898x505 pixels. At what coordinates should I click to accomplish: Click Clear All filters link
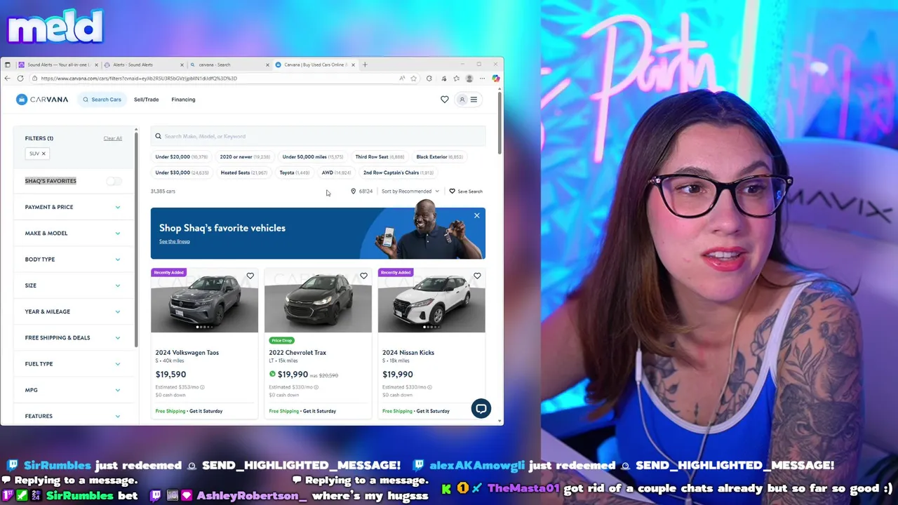tap(112, 138)
